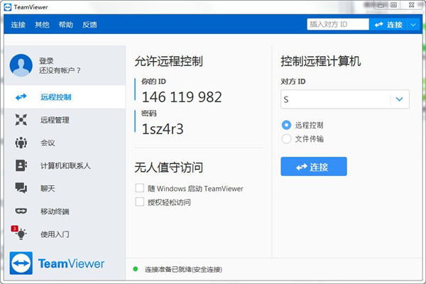Tick the 授权轻松访问 checkbox
Screen dimensions: 426x284
click(140, 202)
